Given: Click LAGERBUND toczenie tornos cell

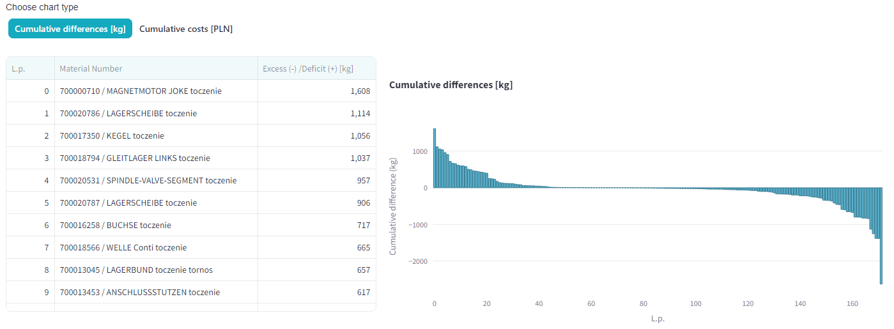Looking at the screenshot, I should [x=156, y=270].
